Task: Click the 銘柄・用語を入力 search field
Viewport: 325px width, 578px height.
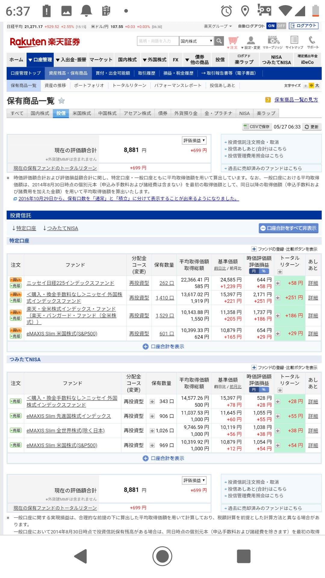Action: [x=158, y=41]
